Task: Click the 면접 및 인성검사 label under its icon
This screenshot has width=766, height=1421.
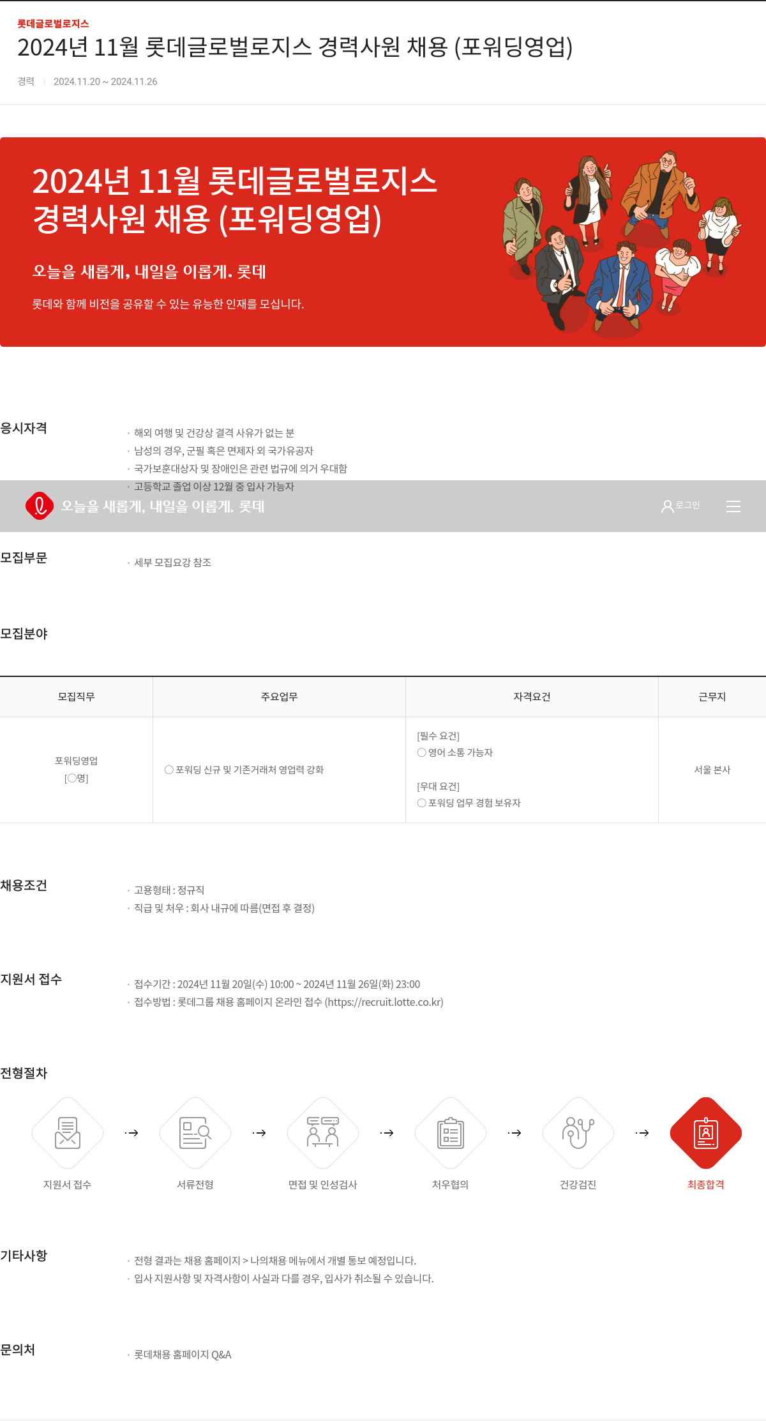Action: coord(323,1185)
